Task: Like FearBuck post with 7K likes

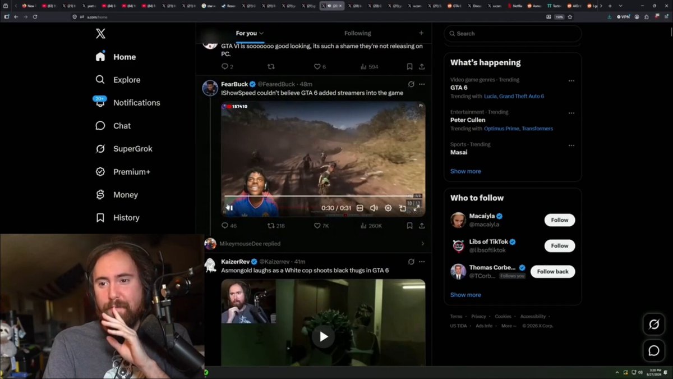Action: pyautogui.click(x=322, y=226)
